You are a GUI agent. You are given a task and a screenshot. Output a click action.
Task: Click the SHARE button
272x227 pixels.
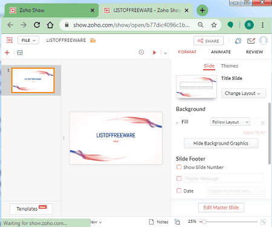pos(209,41)
